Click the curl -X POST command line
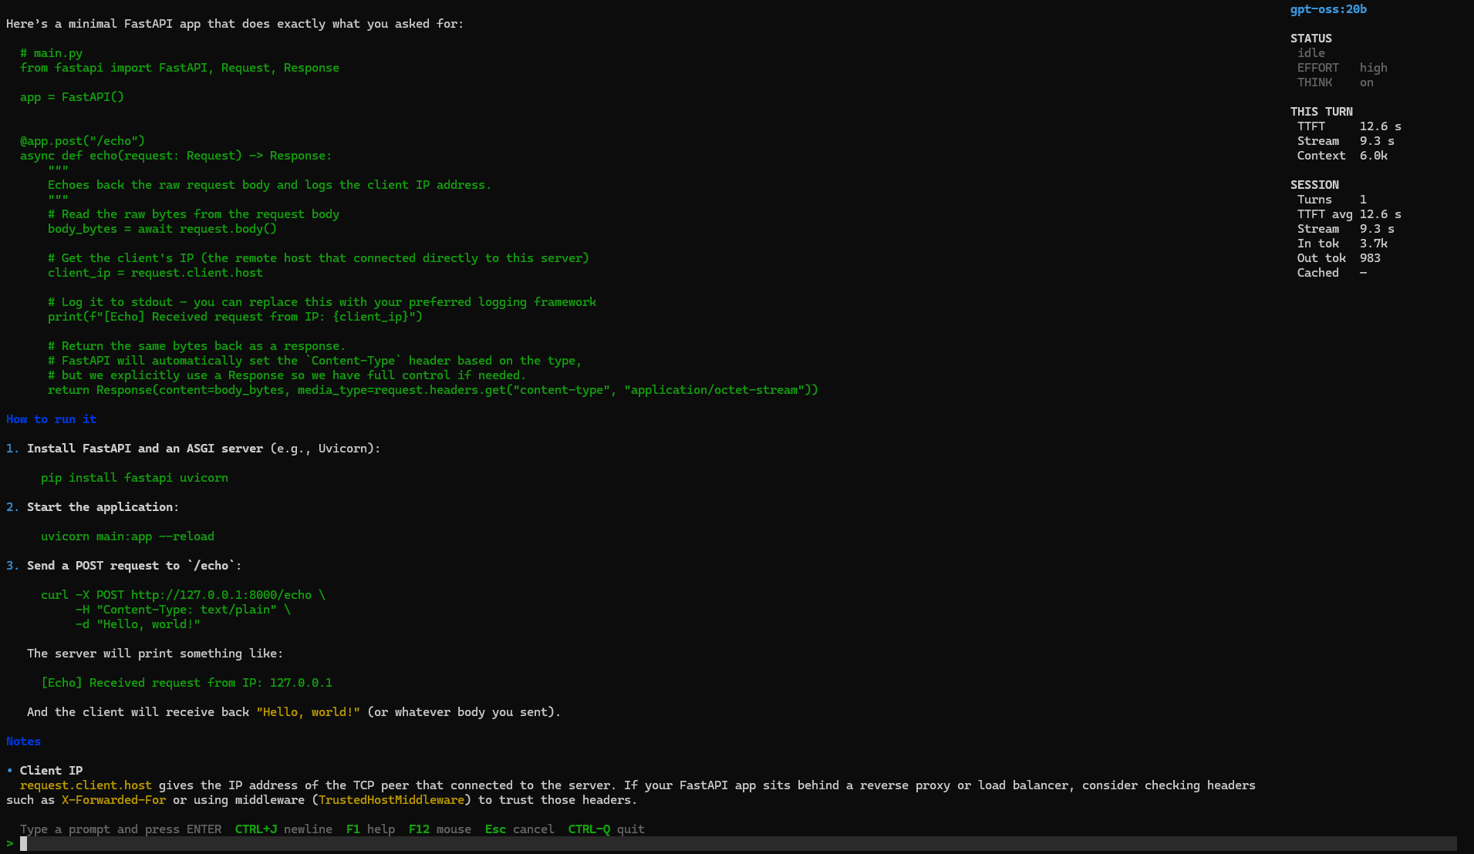 [x=183, y=595]
